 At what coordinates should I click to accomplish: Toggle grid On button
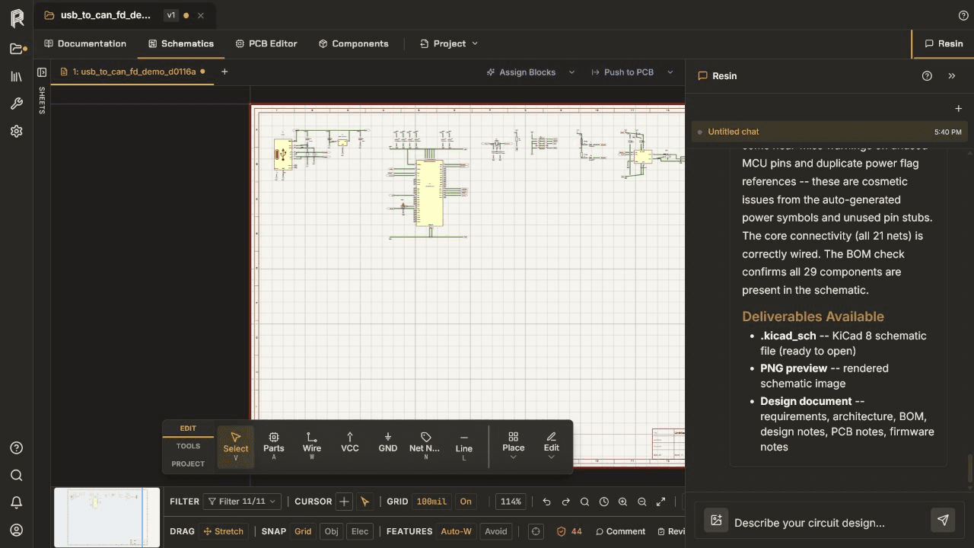tap(466, 502)
